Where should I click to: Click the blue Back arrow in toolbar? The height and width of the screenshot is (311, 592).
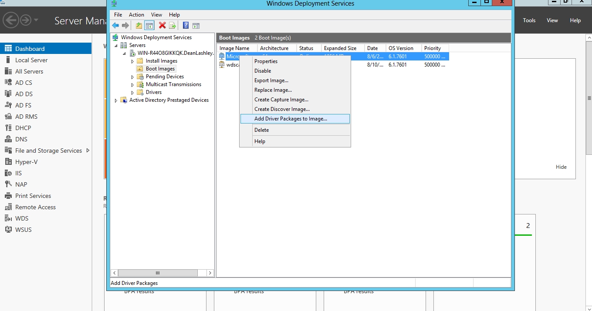115,26
